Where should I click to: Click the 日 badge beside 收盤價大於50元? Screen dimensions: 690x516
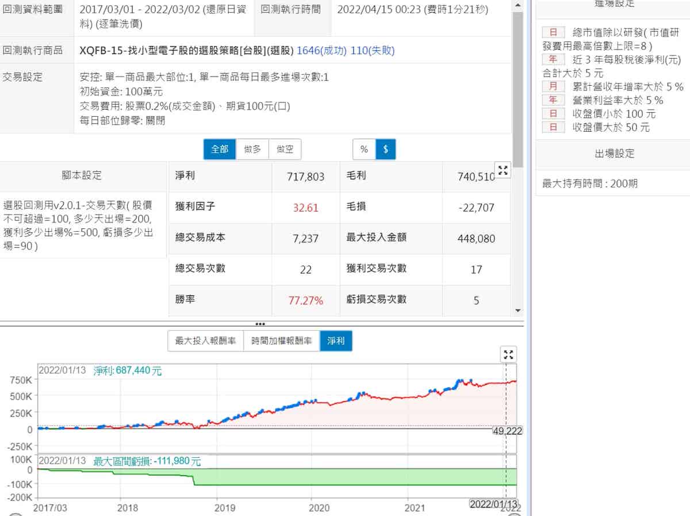[553, 127]
